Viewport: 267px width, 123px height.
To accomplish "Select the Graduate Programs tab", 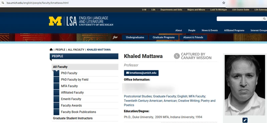I will point(164,37).
